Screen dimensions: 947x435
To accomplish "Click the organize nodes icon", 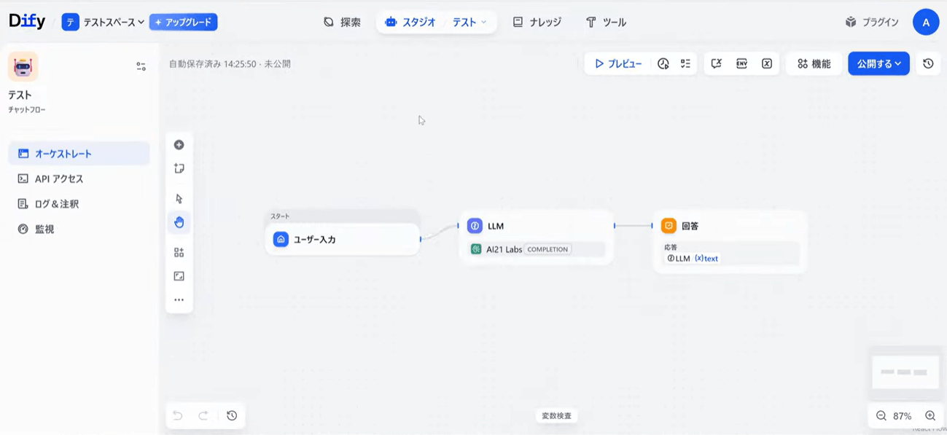I will [179, 253].
